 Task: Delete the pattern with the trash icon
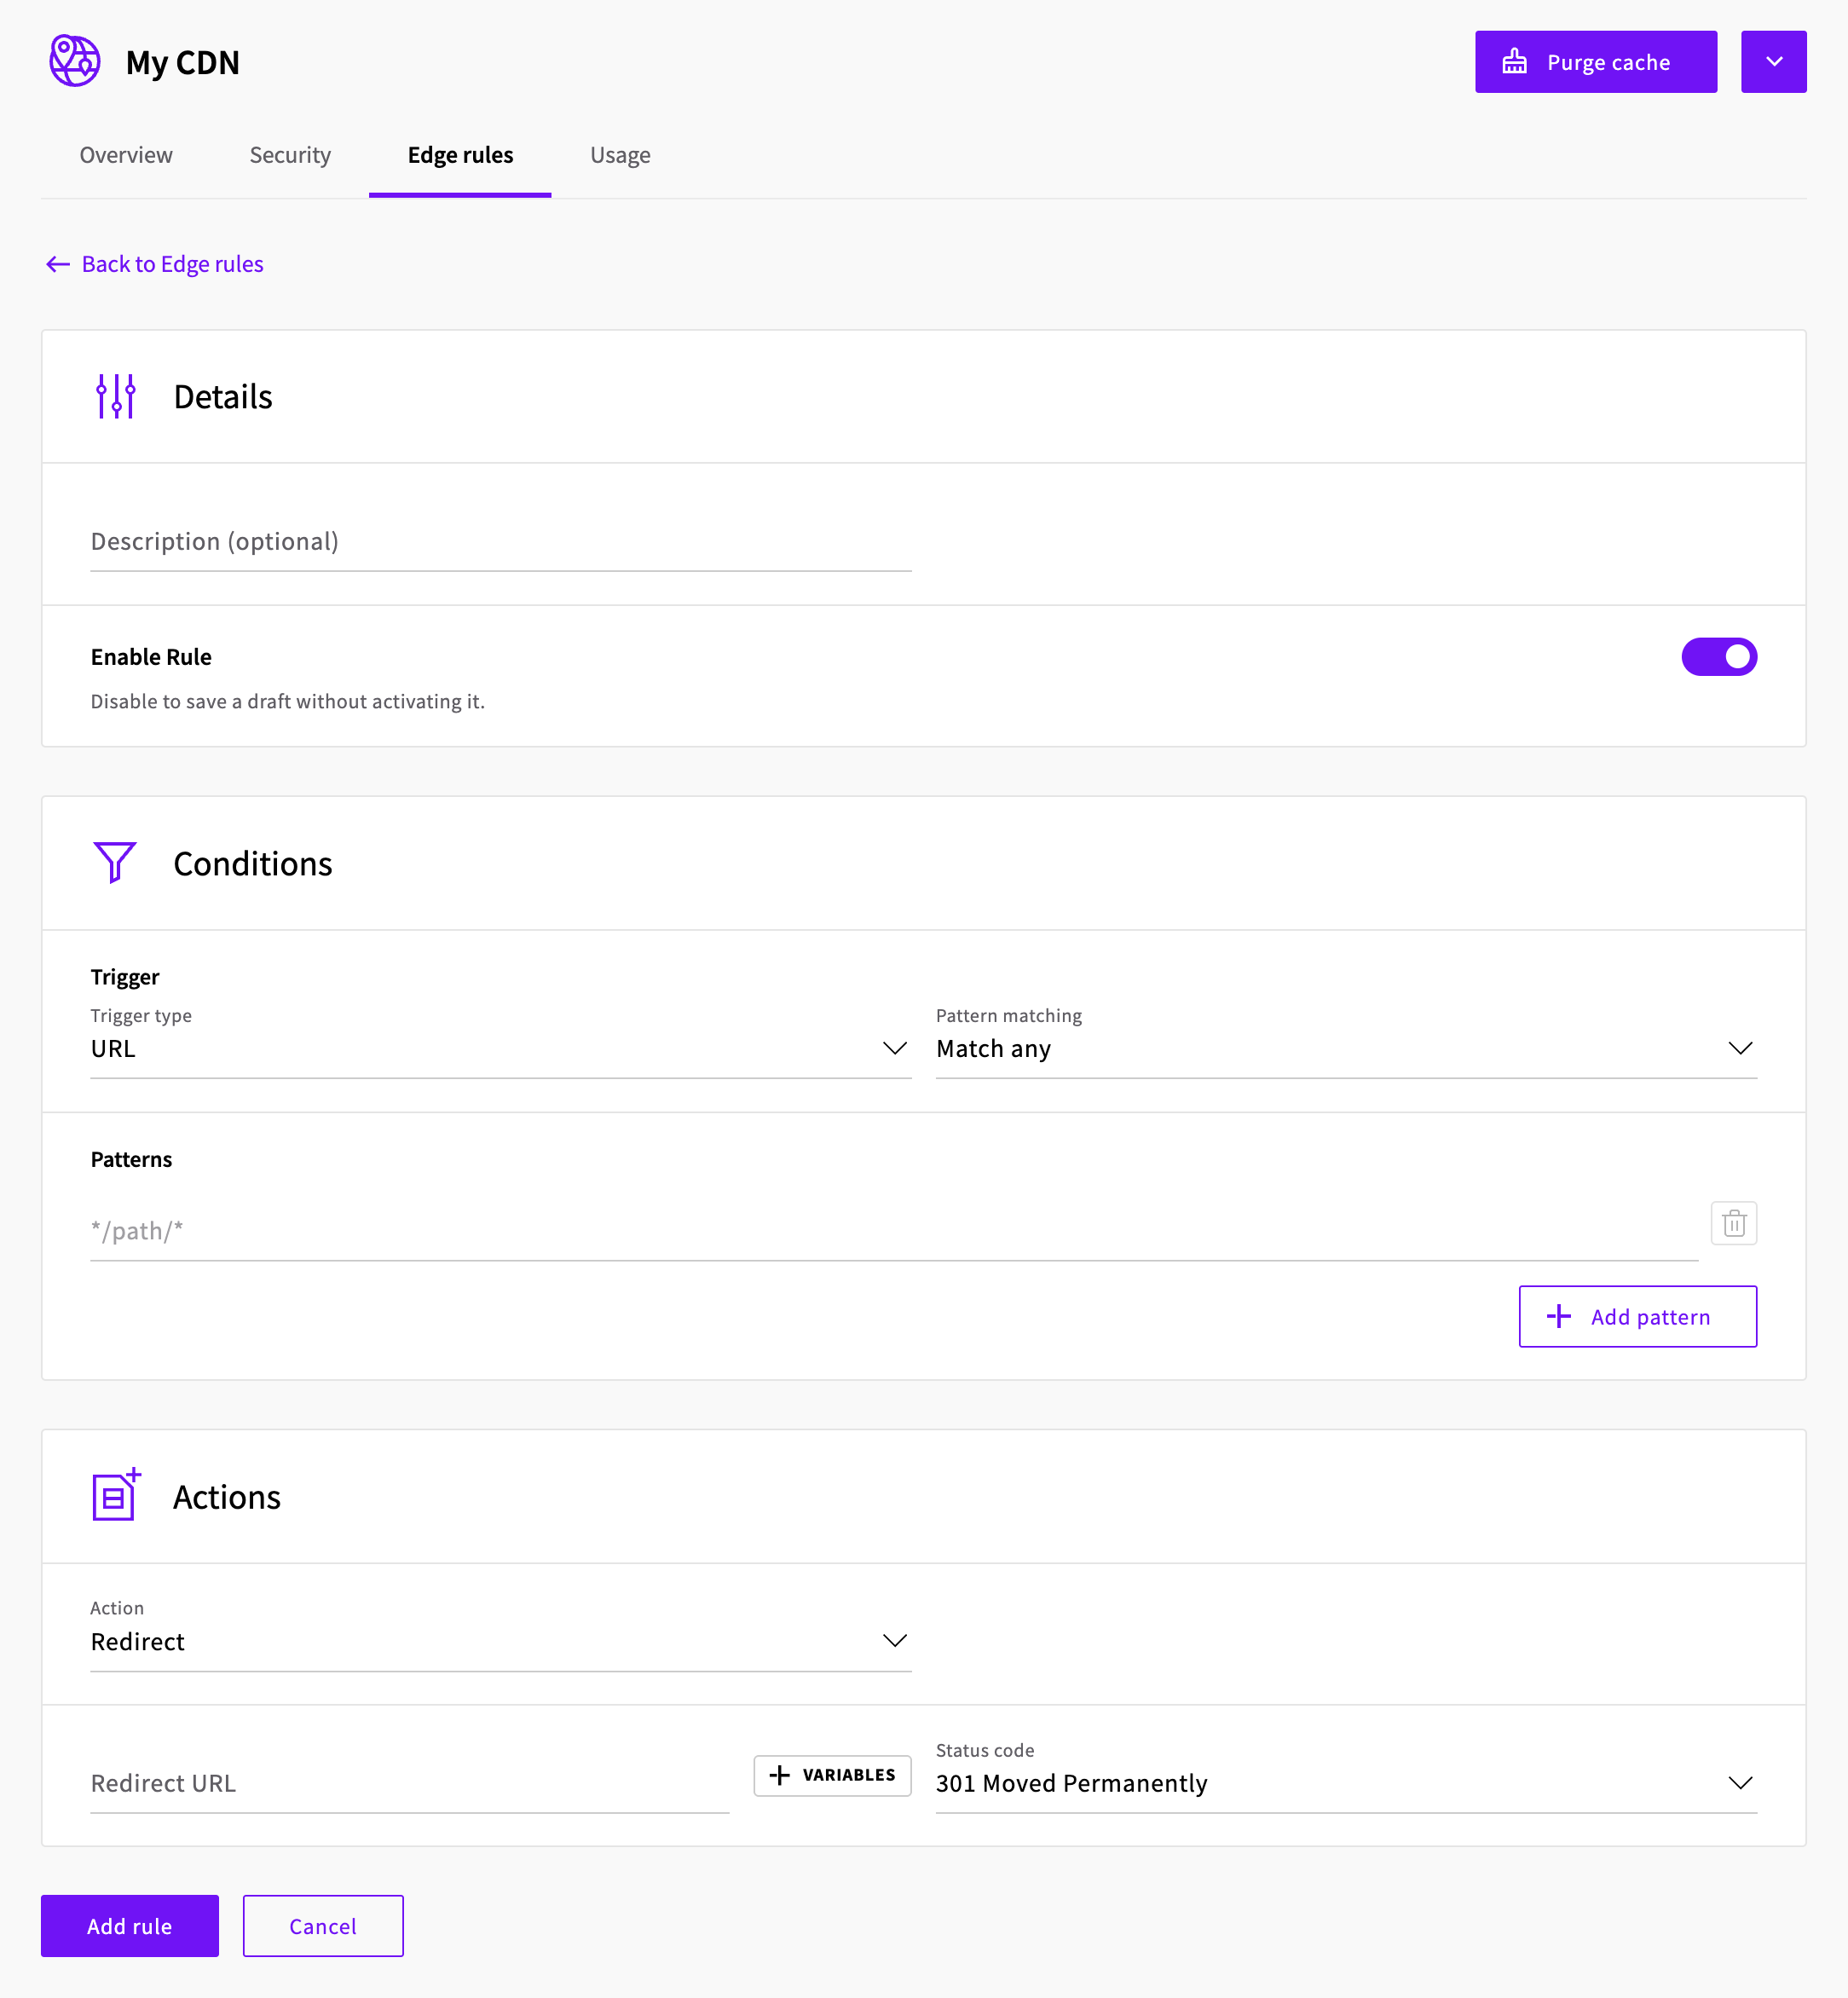[1733, 1223]
